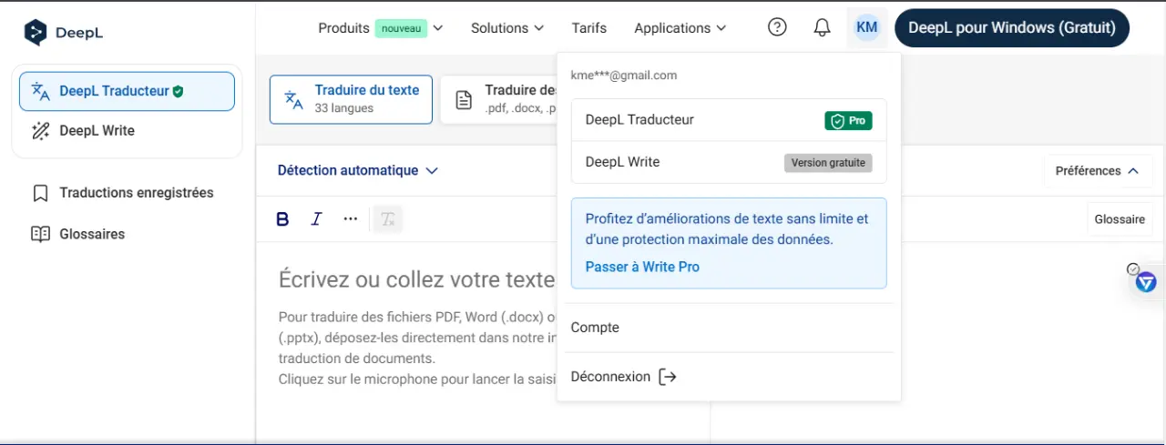Select Déconnexion from account menu

coord(624,377)
